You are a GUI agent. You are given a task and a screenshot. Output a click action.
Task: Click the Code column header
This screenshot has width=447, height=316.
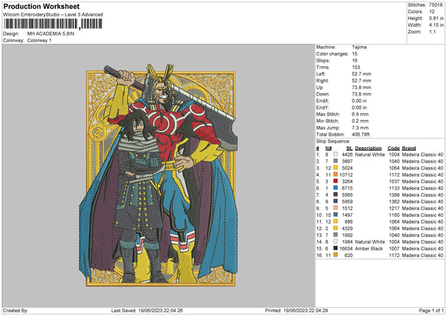393,148
